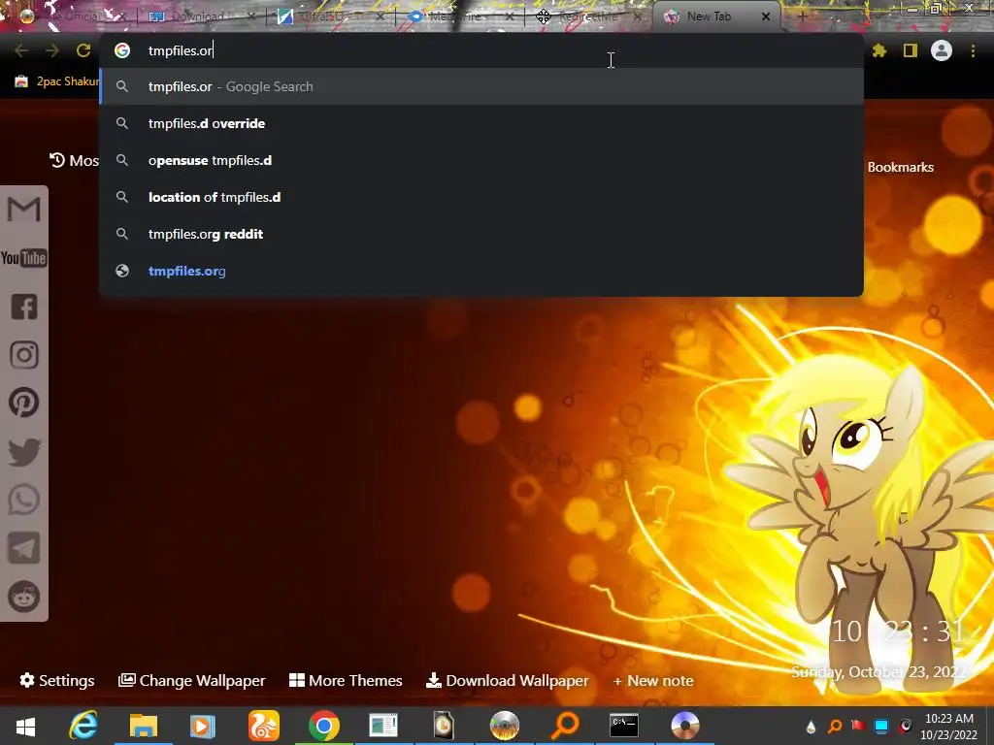Open the document window taskbar icon
The image size is (994, 745).
(x=382, y=726)
